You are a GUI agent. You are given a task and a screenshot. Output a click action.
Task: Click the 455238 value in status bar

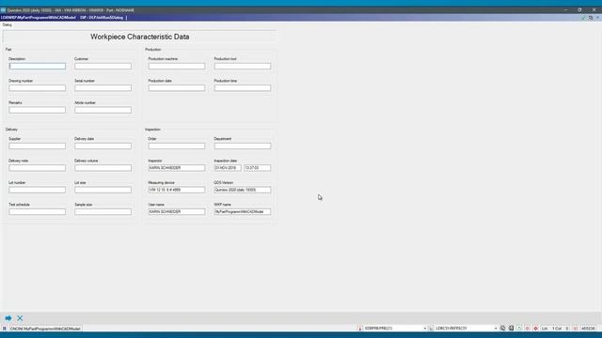pyautogui.click(x=587, y=328)
